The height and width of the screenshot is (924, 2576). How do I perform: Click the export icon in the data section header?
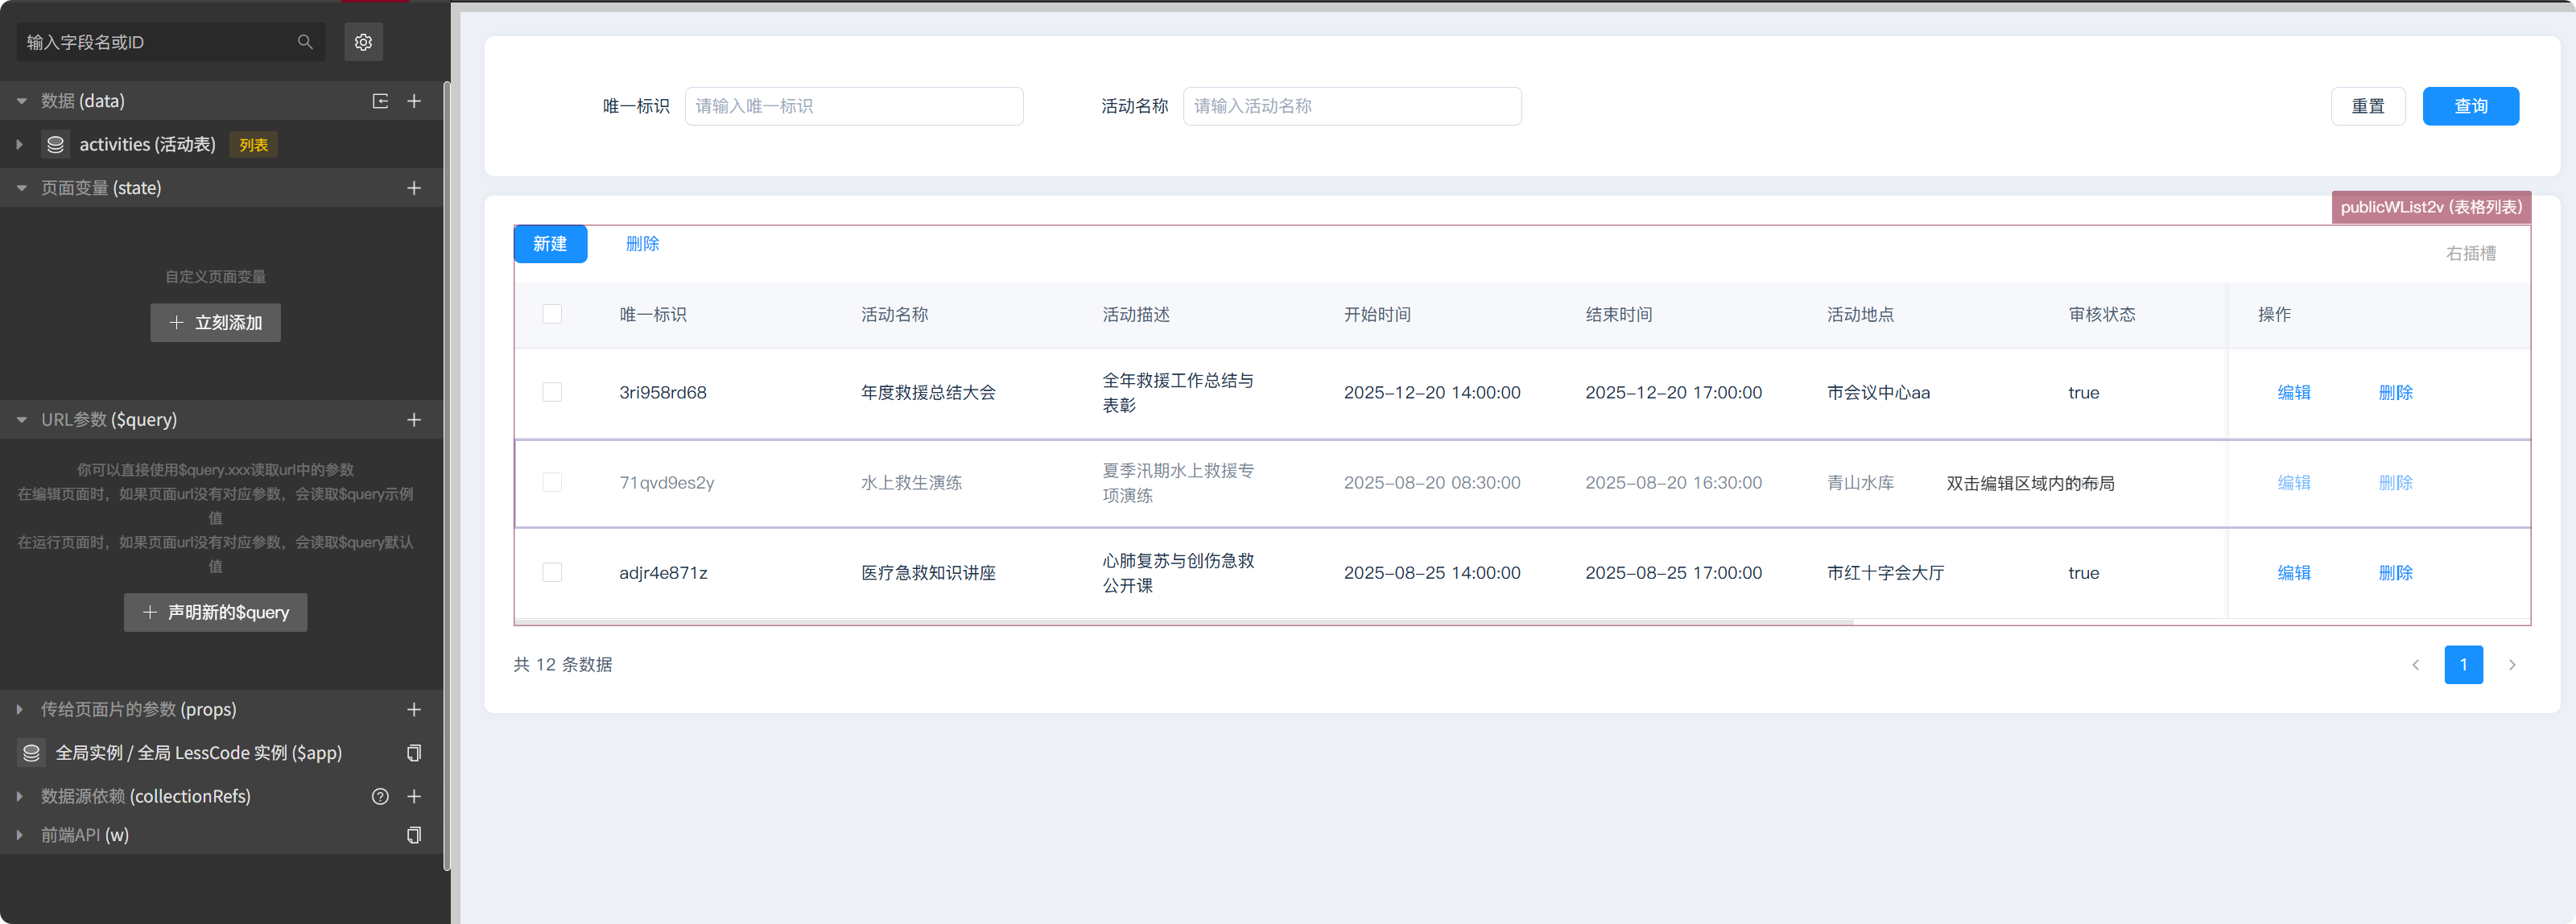(x=380, y=101)
